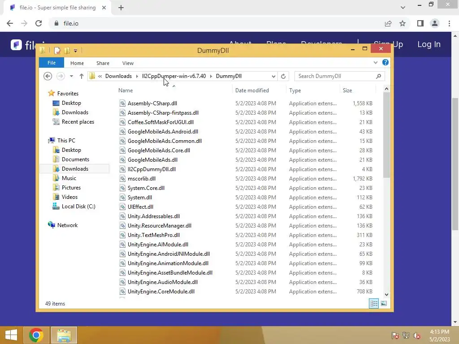Open Pictures folder in navigation pane
Viewport: 459px width, 344px height.
(71, 188)
